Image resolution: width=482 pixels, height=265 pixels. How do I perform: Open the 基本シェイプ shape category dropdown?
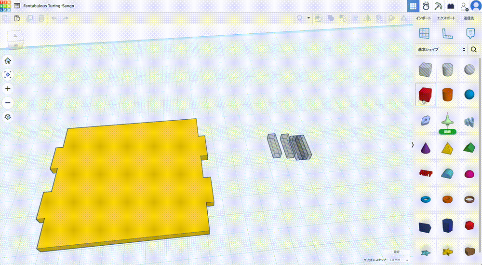click(x=442, y=49)
